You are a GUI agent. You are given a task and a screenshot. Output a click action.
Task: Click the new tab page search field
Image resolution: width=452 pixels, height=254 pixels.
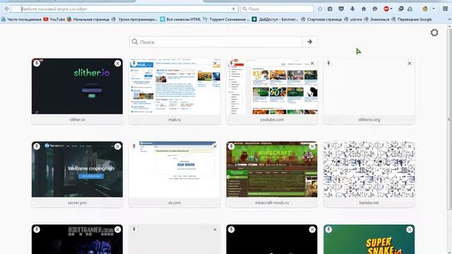215,42
